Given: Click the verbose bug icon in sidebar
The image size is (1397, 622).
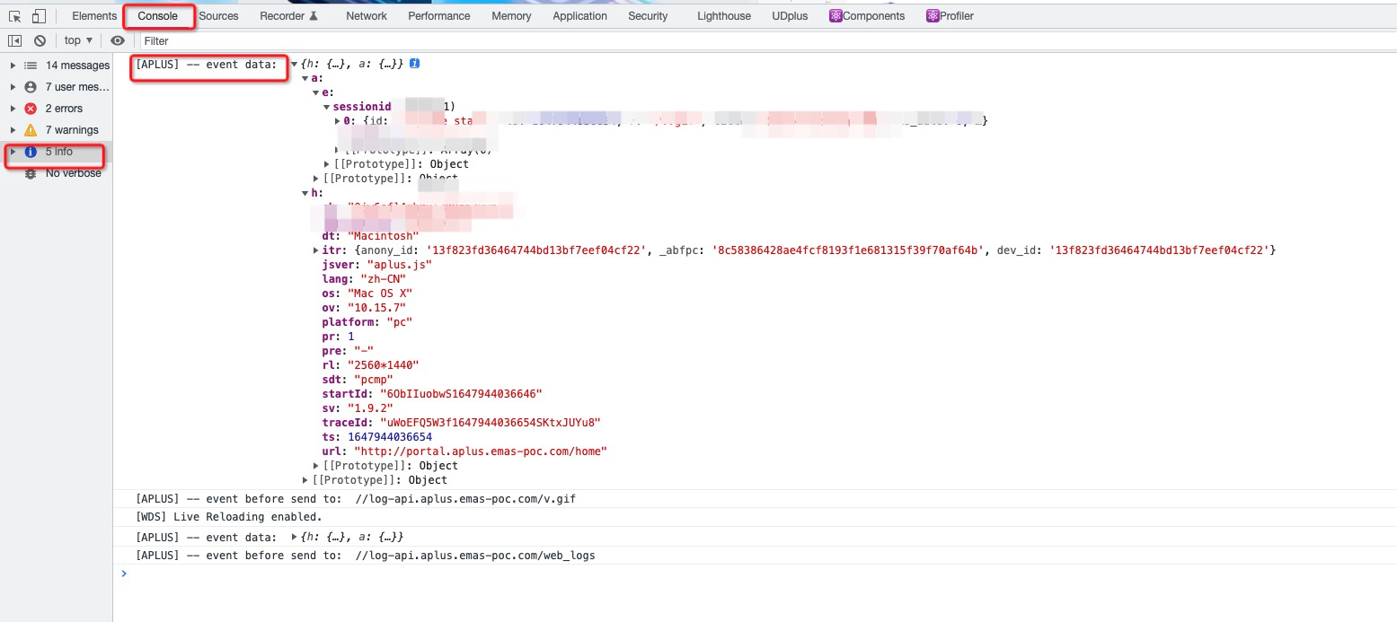Looking at the screenshot, I should click(x=31, y=173).
